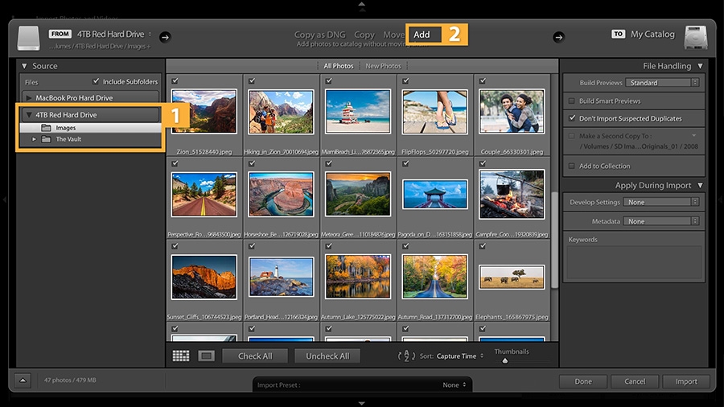Click the source arrow next to 4TB Red Hard Drive

tap(165, 37)
